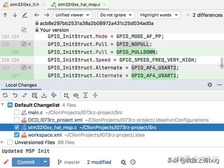Click the diff viewer vertical scrollbar

(222, 63)
